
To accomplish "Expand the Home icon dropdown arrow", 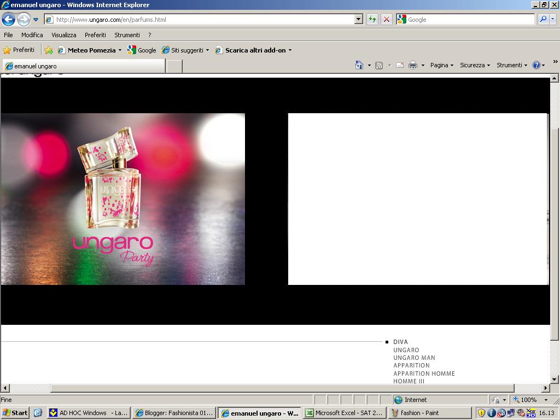I will pyautogui.click(x=369, y=66).
